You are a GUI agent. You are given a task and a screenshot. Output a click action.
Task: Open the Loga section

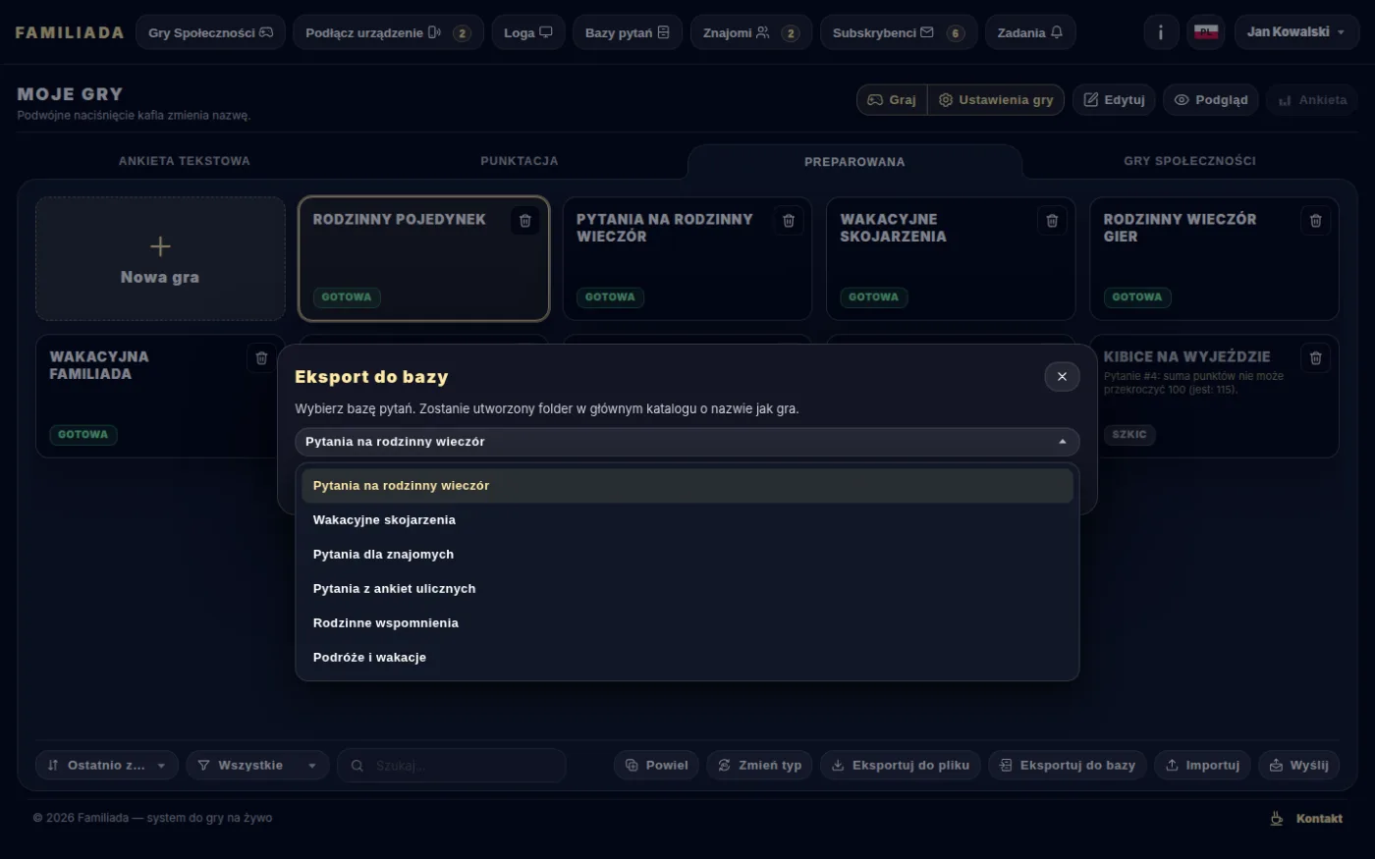pos(528,32)
